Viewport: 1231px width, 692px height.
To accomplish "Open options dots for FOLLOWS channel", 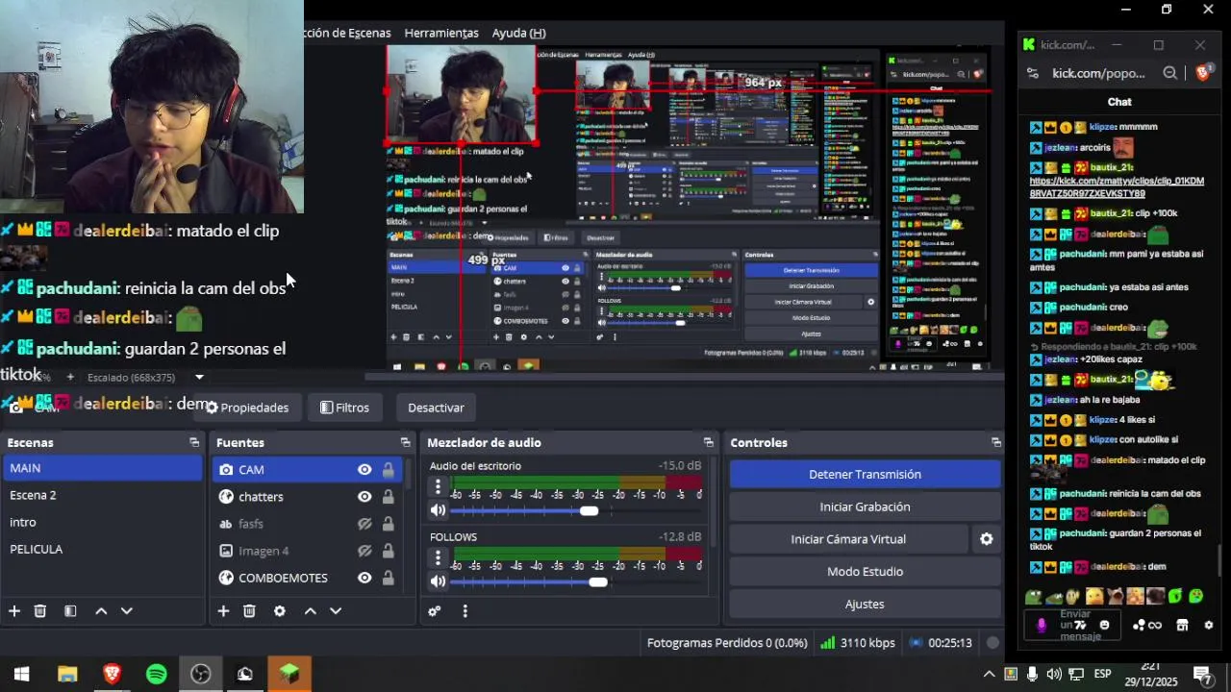I will (x=438, y=557).
